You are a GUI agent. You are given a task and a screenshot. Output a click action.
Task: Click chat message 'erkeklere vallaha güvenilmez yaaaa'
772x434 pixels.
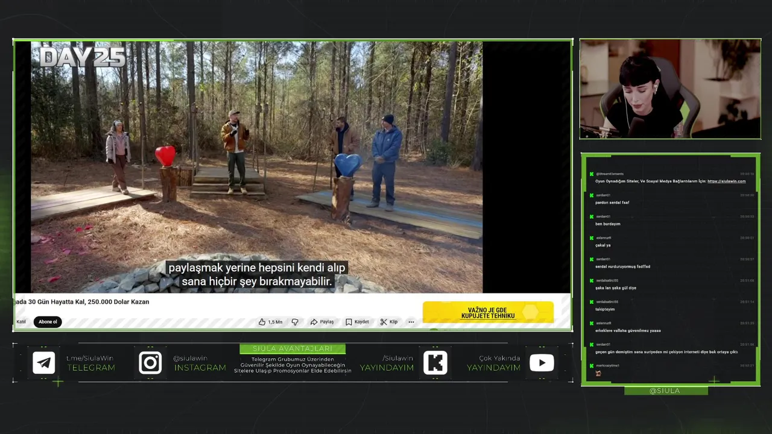[628, 330]
